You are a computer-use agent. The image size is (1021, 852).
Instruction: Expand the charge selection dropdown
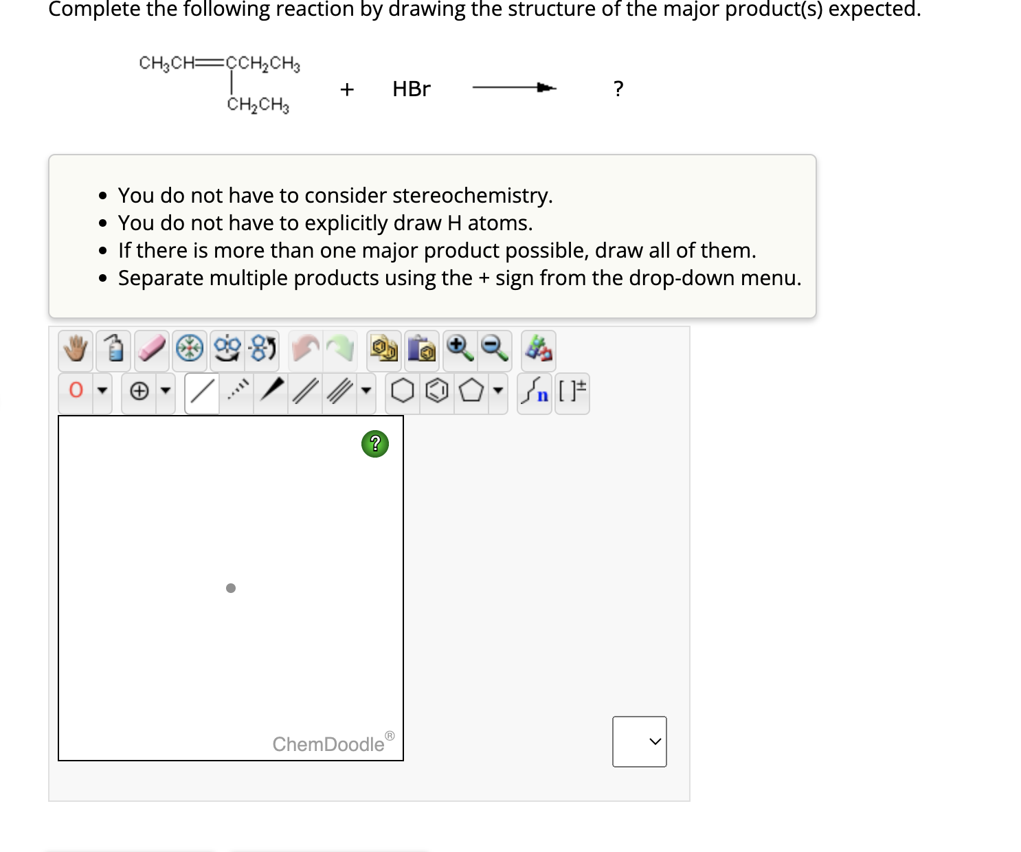coord(166,392)
